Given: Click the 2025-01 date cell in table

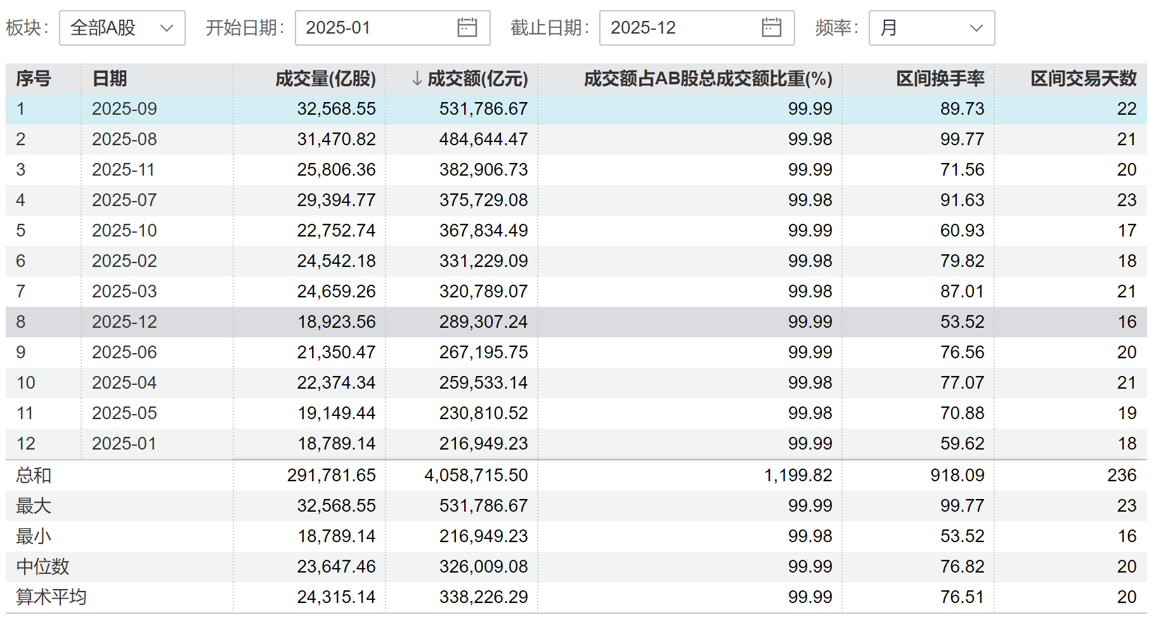Looking at the screenshot, I should (124, 444).
